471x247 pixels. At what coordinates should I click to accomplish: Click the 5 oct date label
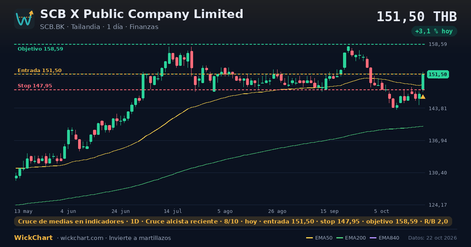(x=382, y=211)
